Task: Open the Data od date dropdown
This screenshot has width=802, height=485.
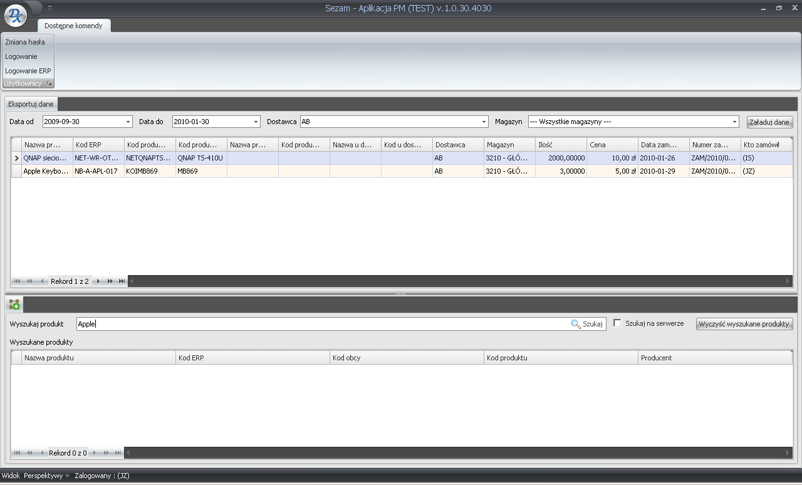Action: coord(128,122)
